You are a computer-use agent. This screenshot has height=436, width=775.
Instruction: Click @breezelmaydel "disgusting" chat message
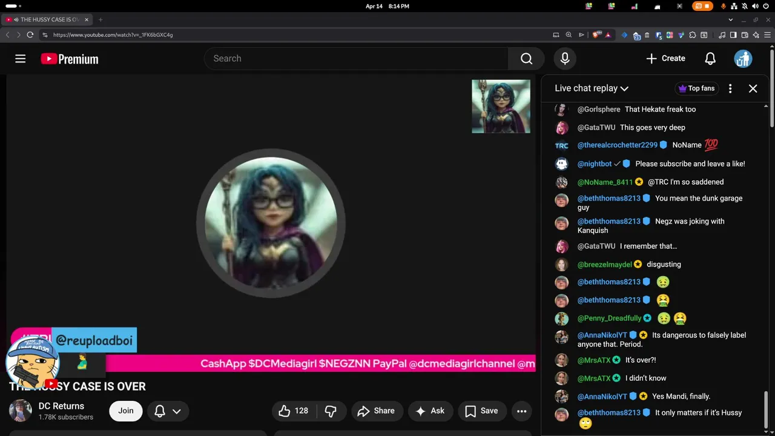(664, 264)
